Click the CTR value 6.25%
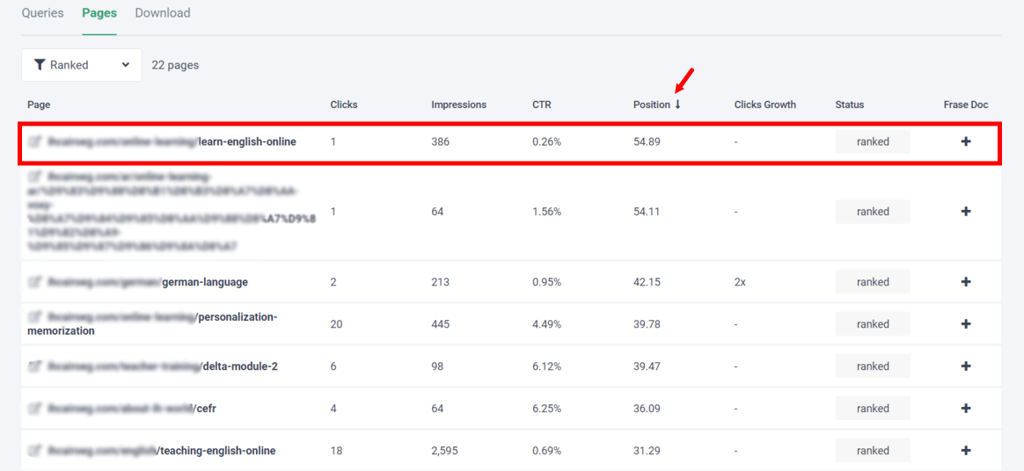 click(x=546, y=409)
